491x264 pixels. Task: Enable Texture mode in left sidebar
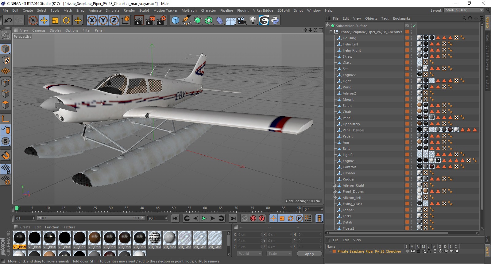[6, 60]
